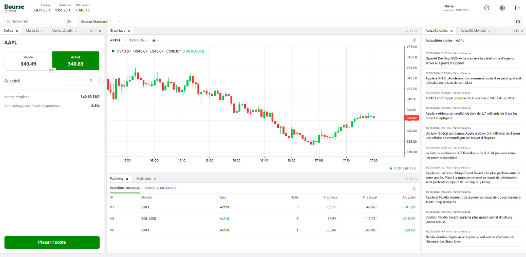
Task: Close the Actualité ciblée tab
Action: [x=451, y=31]
